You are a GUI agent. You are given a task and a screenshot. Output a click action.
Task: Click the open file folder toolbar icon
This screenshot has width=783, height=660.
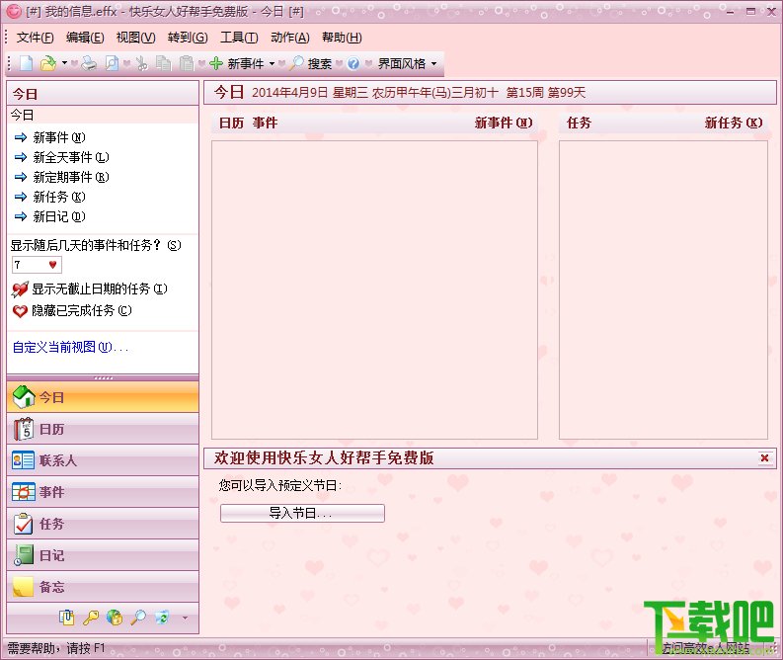tap(48, 63)
